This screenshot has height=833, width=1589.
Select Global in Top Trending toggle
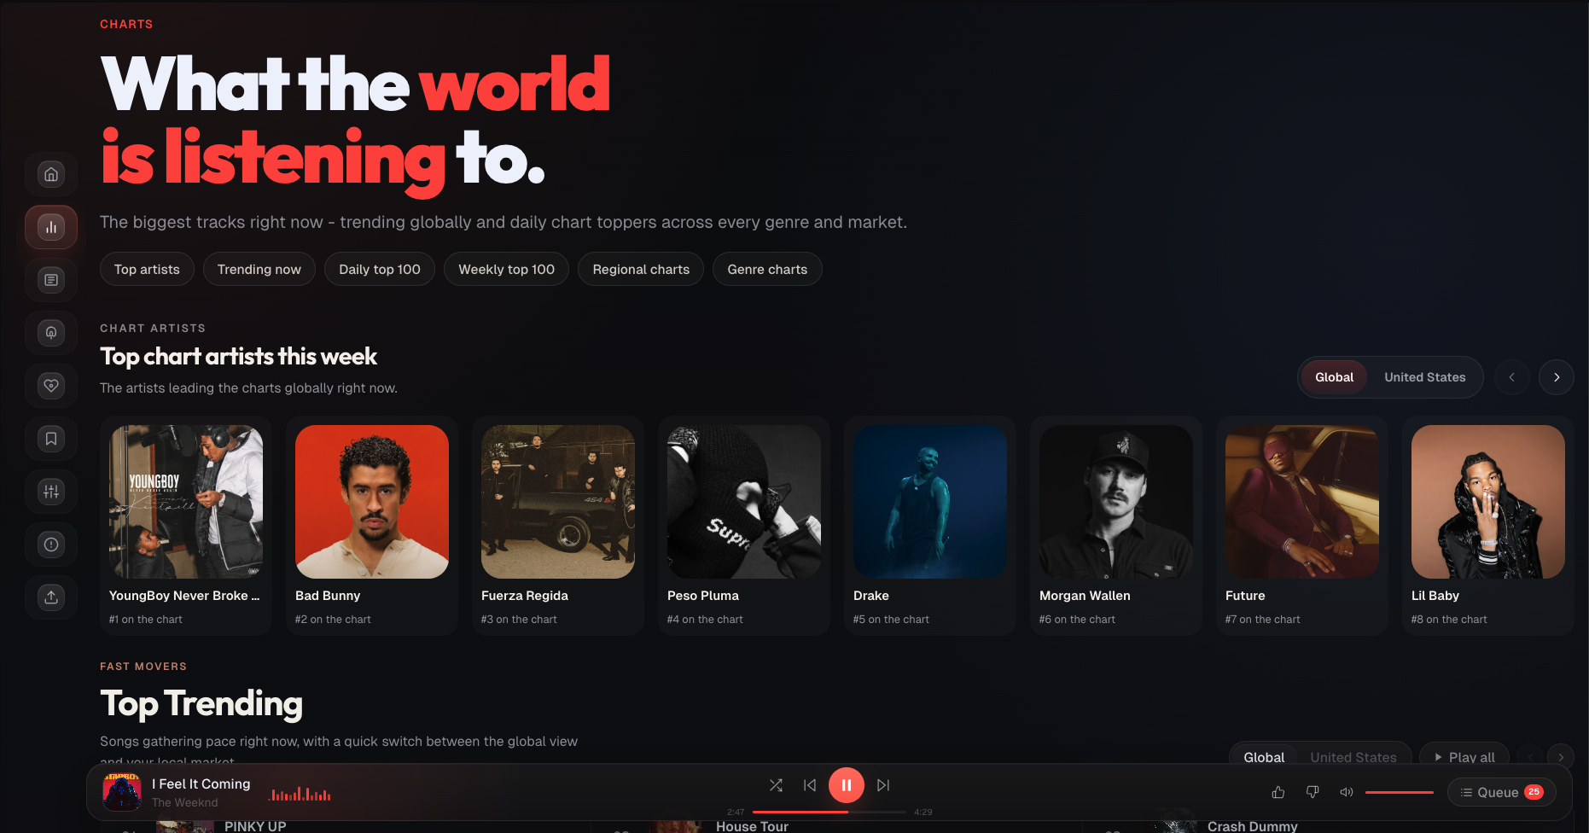coord(1264,757)
